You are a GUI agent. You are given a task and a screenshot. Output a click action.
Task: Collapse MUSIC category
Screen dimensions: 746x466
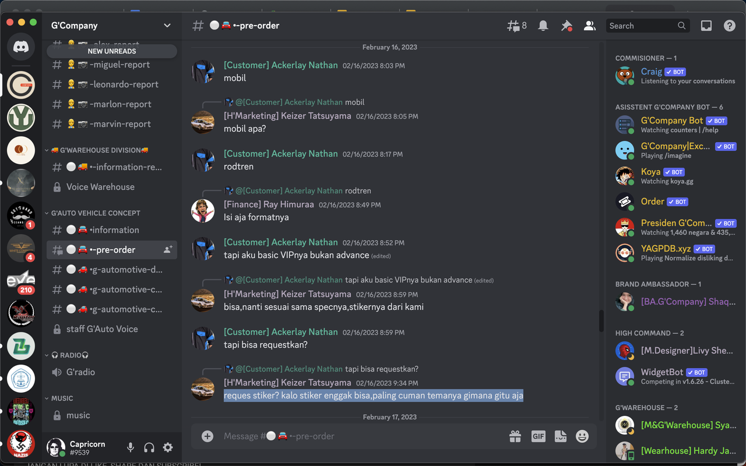59,398
